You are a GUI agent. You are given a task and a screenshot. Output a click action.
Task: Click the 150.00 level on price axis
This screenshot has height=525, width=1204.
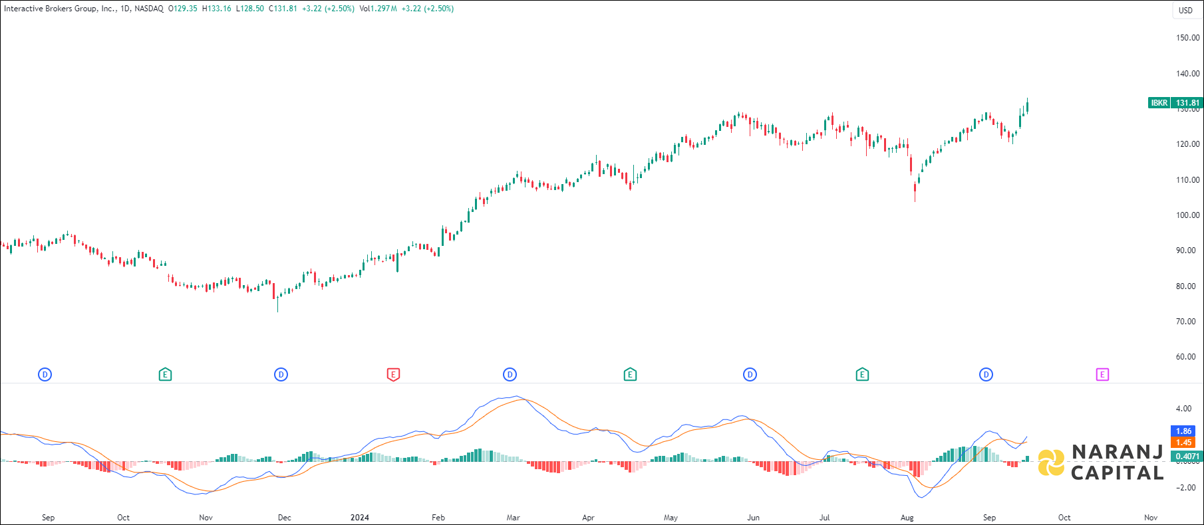coord(1187,38)
